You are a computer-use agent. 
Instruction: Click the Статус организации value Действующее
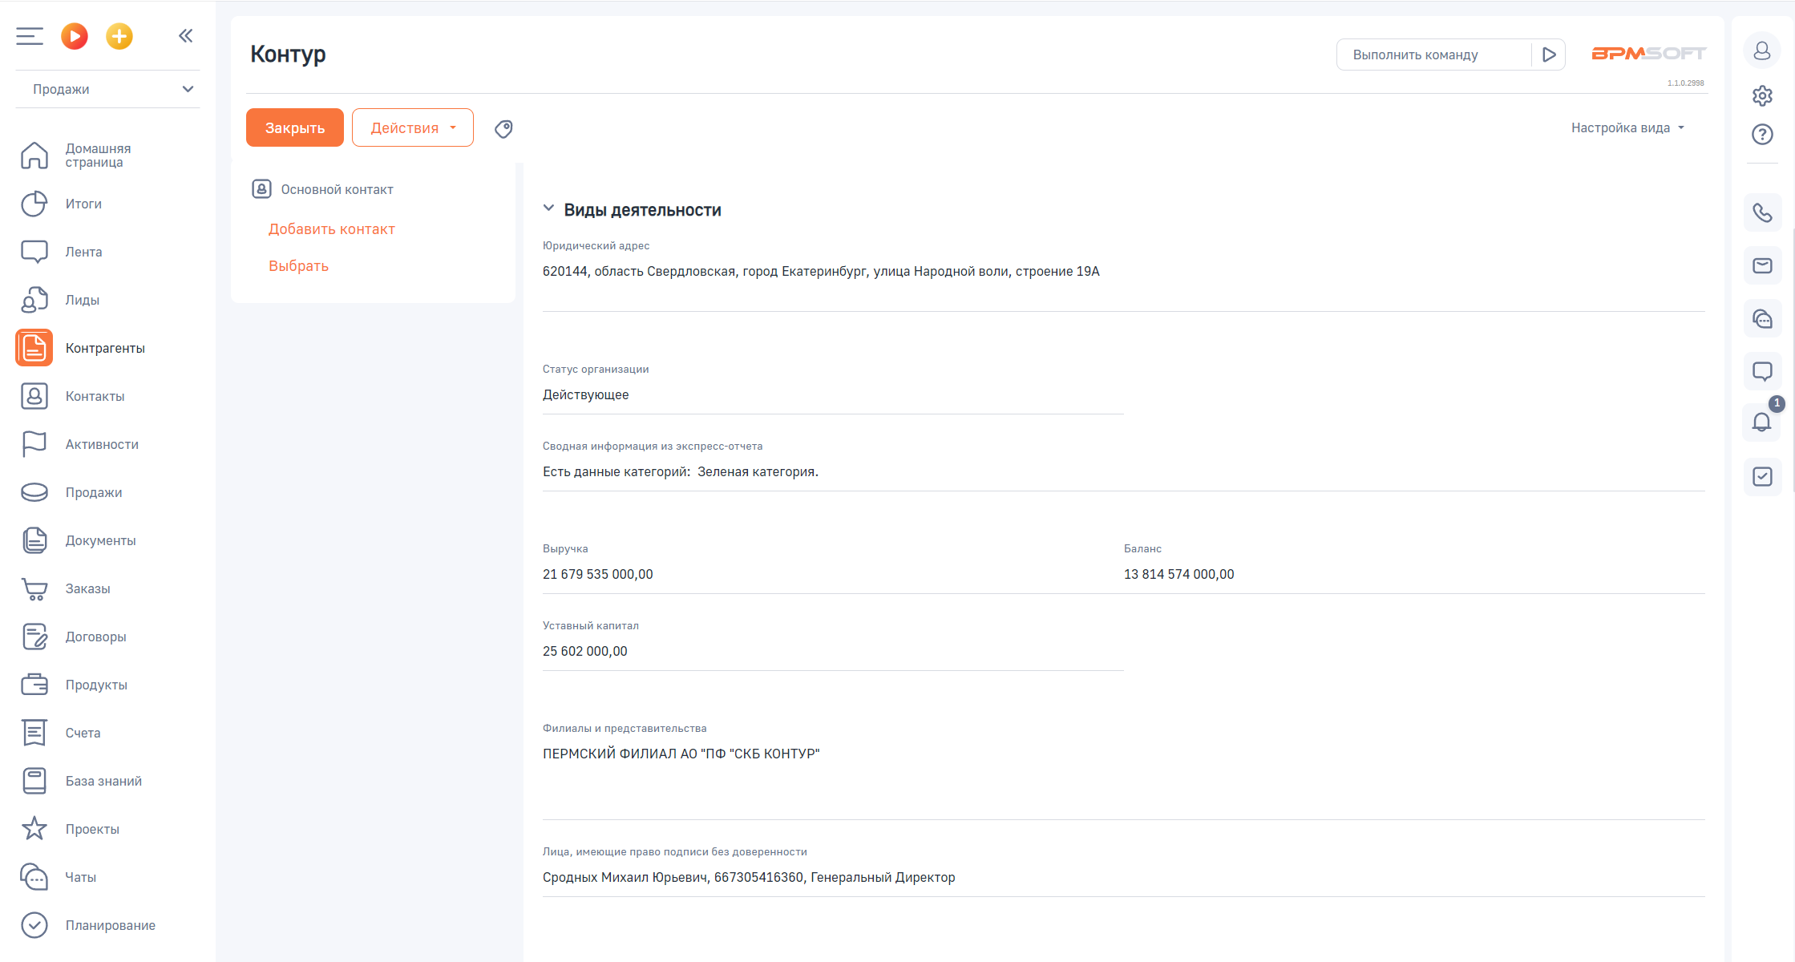[x=586, y=394]
